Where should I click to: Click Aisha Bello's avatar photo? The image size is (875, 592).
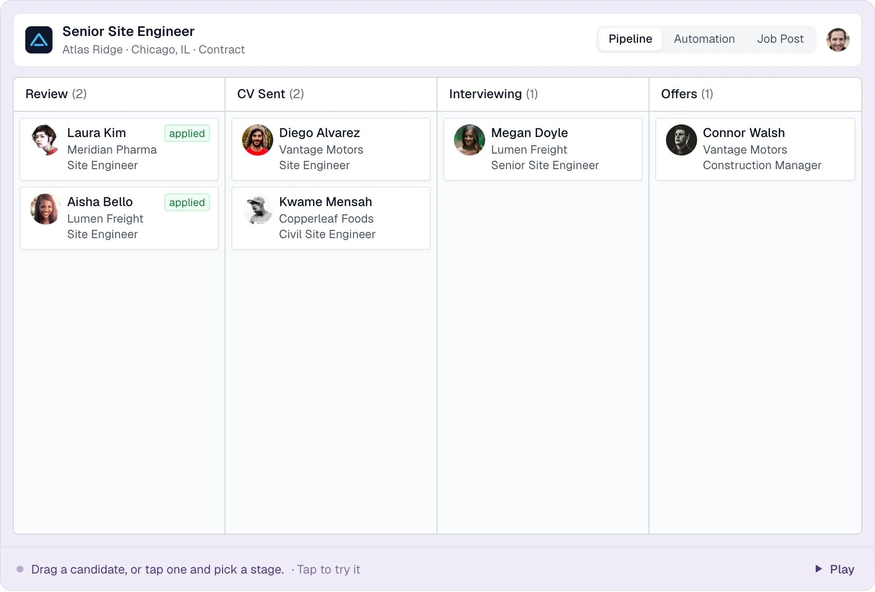click(x=46, y=209)
